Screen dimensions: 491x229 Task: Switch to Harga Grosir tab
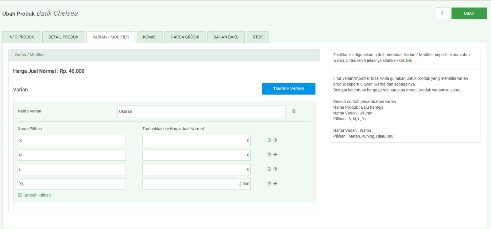185,37
